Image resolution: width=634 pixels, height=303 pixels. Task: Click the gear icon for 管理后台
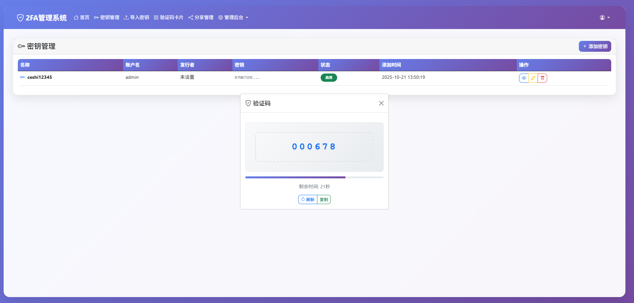point(221,17)
